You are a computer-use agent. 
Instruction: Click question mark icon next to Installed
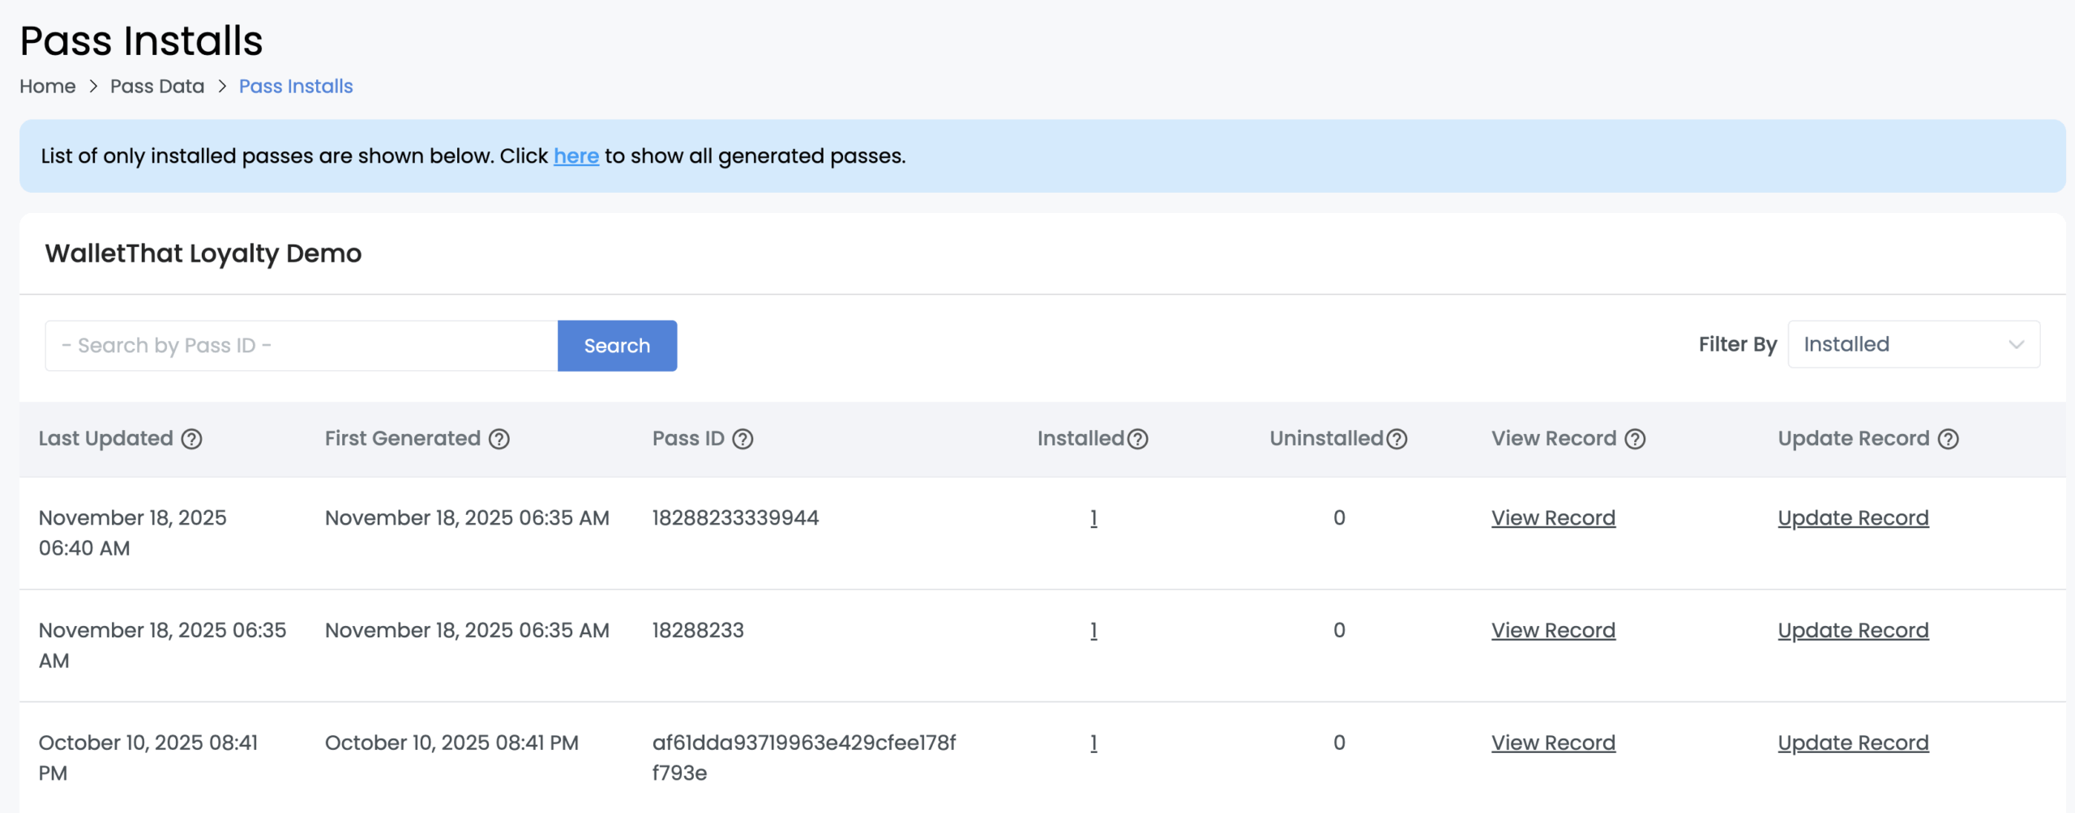(x=1138, y=439)
